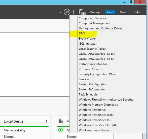Image resolution: width=148 pixels, height=139 pixels.
Task: Click the vertical scrollbar at bottom right
Action: tap(144, 136)
